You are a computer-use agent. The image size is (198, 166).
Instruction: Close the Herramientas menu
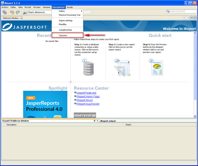tap(58, 7)
